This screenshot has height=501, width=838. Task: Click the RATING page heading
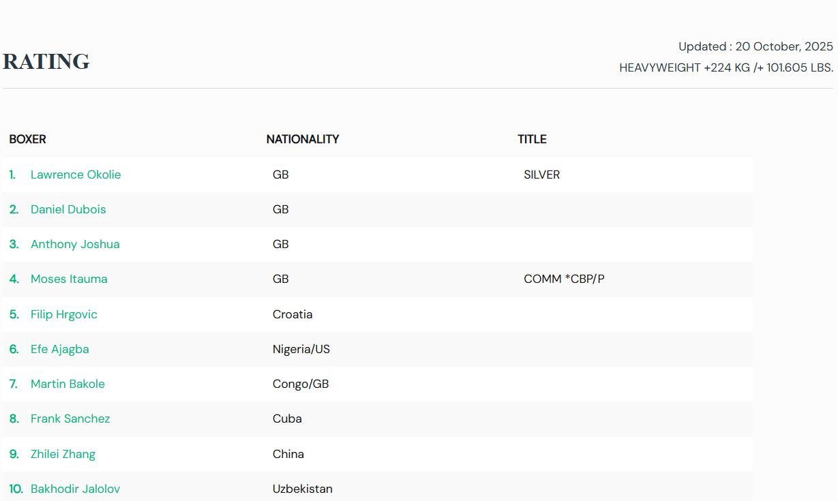point(46,61)
